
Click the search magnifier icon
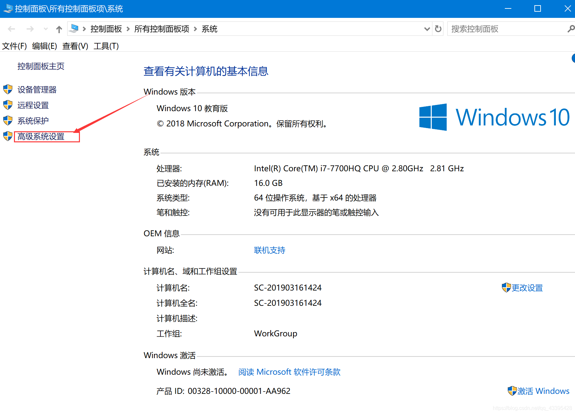click(x=571, y=29)
